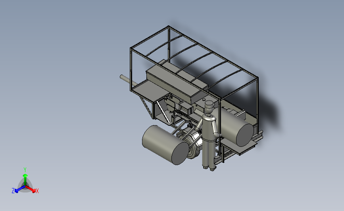Screen dimensions: 344x211
Task: Select the protruding pipe at the left end
Action: 129,80
